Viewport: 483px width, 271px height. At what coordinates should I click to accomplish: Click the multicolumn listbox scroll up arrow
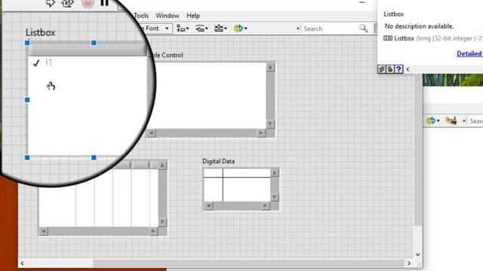coord(162,166)
